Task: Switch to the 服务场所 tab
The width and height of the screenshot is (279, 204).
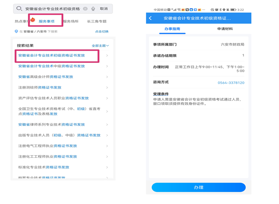Action: coord(70,21)
